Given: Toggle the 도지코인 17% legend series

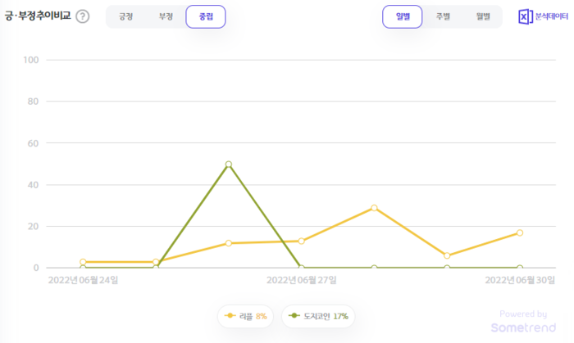Looking at the screenshot, I should 318,316.
